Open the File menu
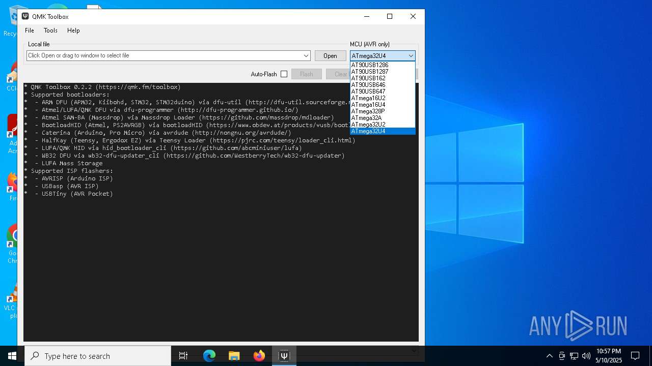 coord(30,30)
